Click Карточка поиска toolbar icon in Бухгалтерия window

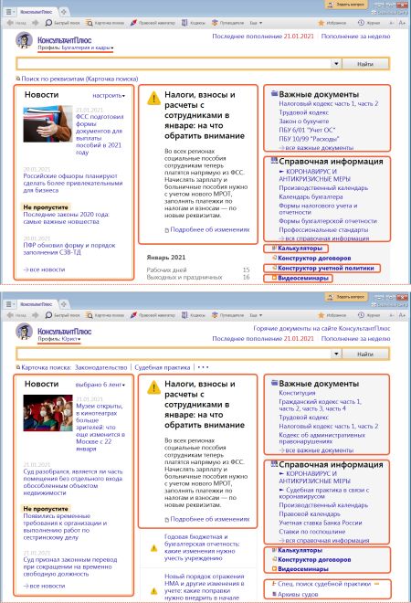90,23
